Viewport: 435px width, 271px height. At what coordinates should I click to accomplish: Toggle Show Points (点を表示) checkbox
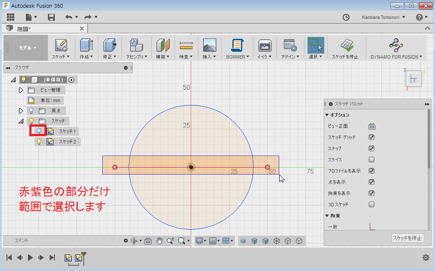coord(371,182)
